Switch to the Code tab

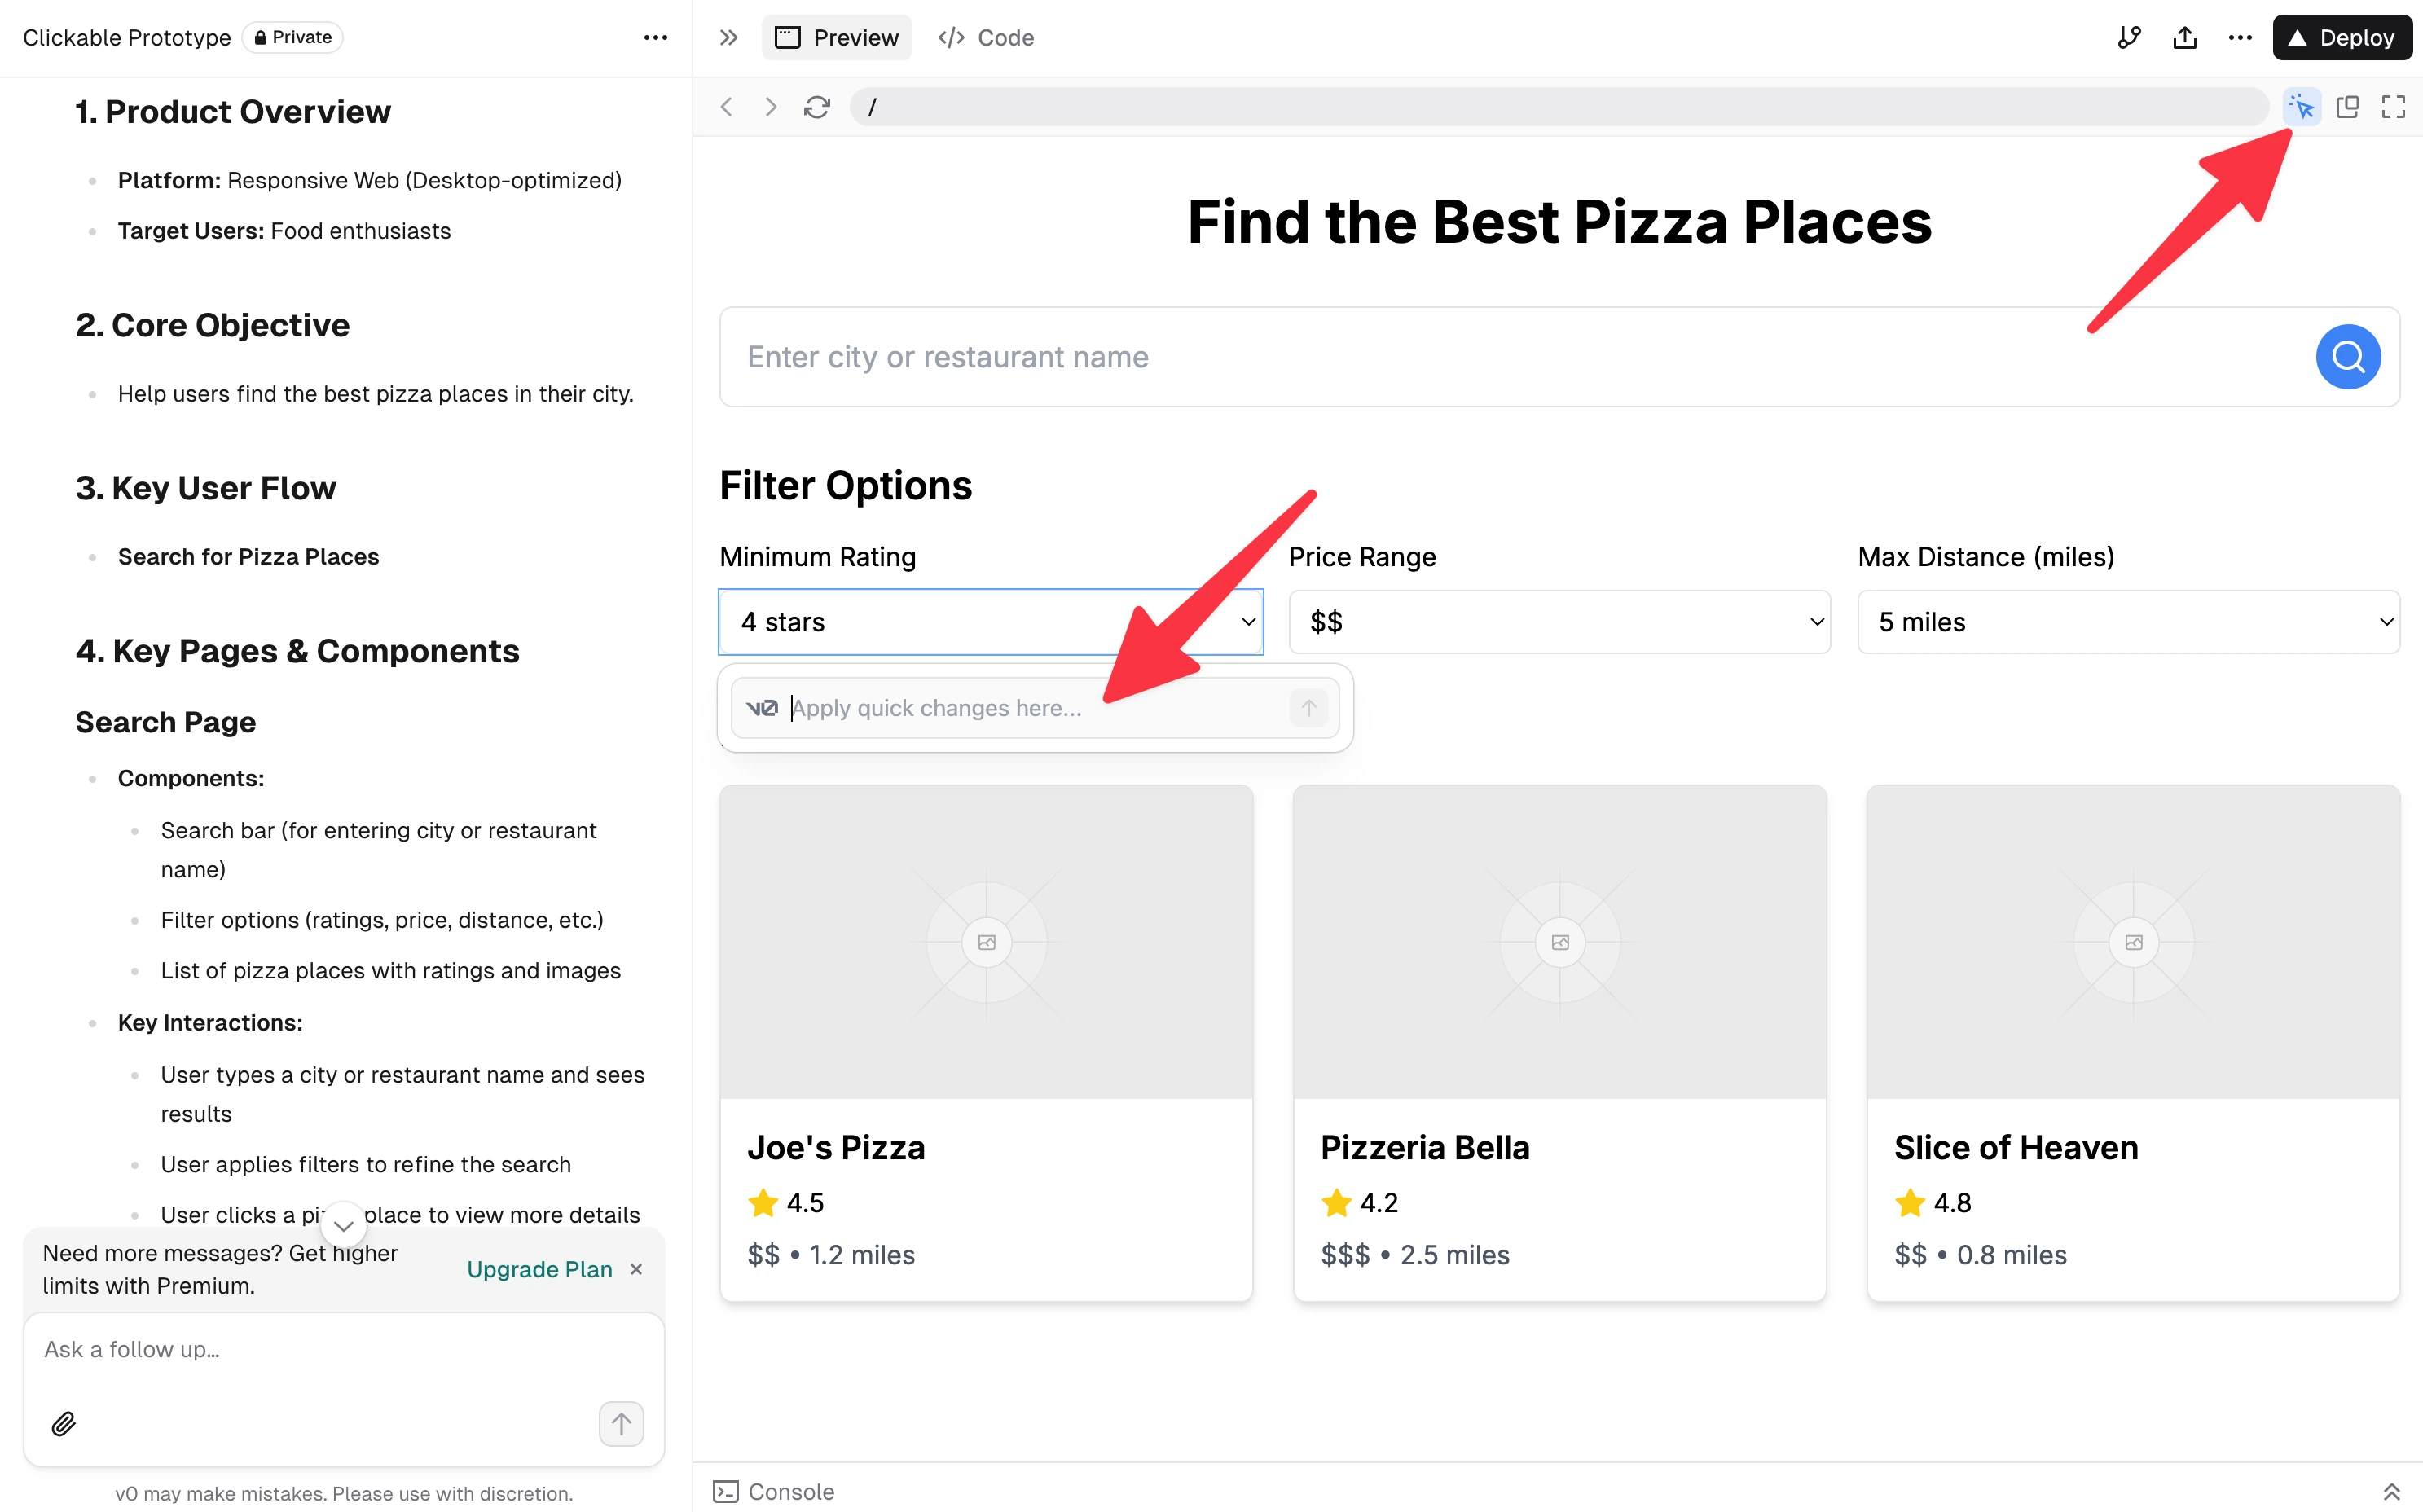click(x=986, y=38)
